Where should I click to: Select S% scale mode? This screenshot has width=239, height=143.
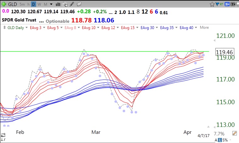pyautogui.click(x=225, y=140)
